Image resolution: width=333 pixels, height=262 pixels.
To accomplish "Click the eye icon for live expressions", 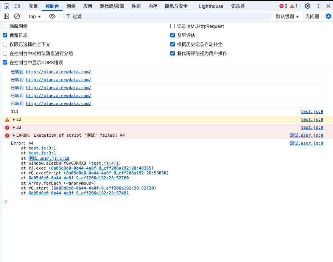I will tap(52, 16).
